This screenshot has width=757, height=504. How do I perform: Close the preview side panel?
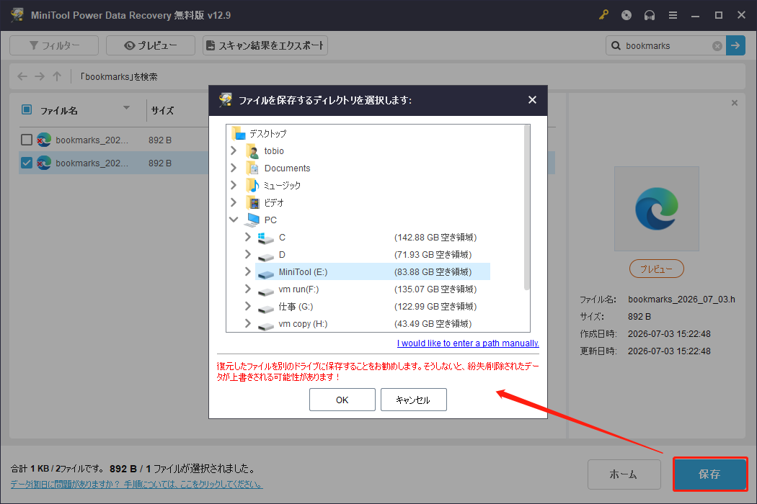click(x=735, y=103)
